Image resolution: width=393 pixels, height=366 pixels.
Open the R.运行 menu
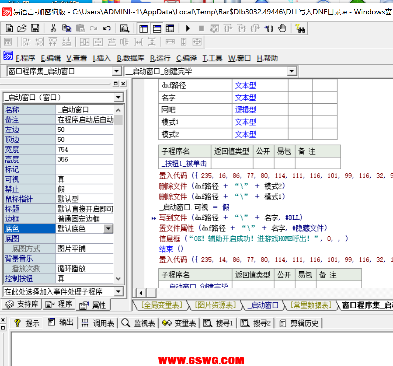160,58
